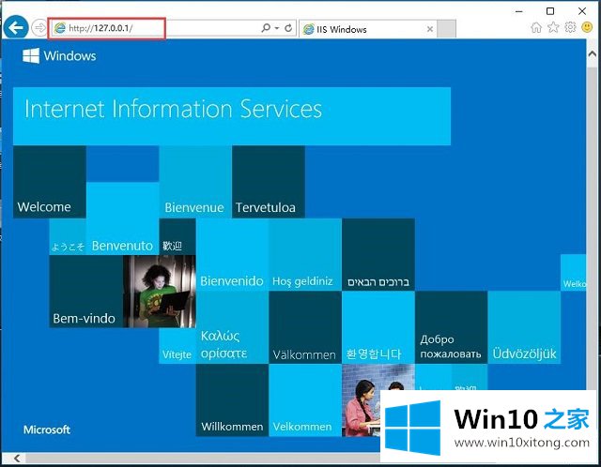Click the horizontal scrollbar left arrow
Screen dimensions: 601x467
coord(17,458)
